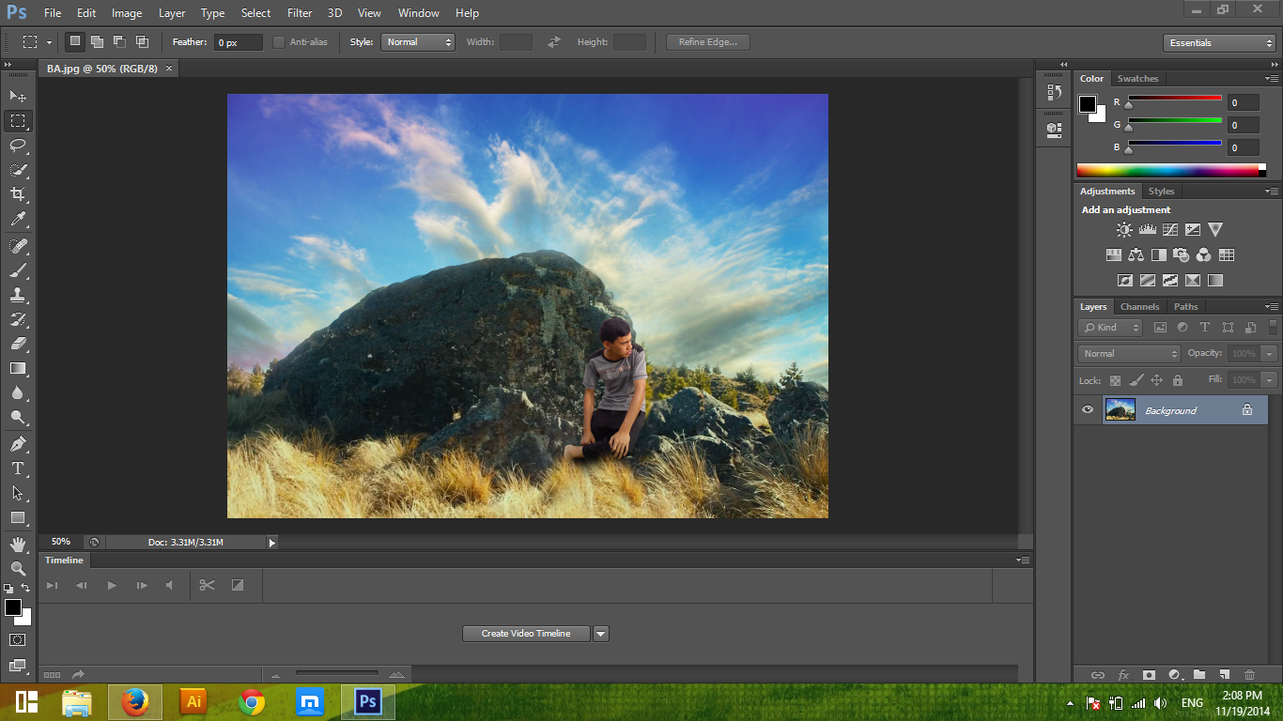Click the delete layer trash icon
Screen dimensions: 1283x721
(x=1249, y=674)
